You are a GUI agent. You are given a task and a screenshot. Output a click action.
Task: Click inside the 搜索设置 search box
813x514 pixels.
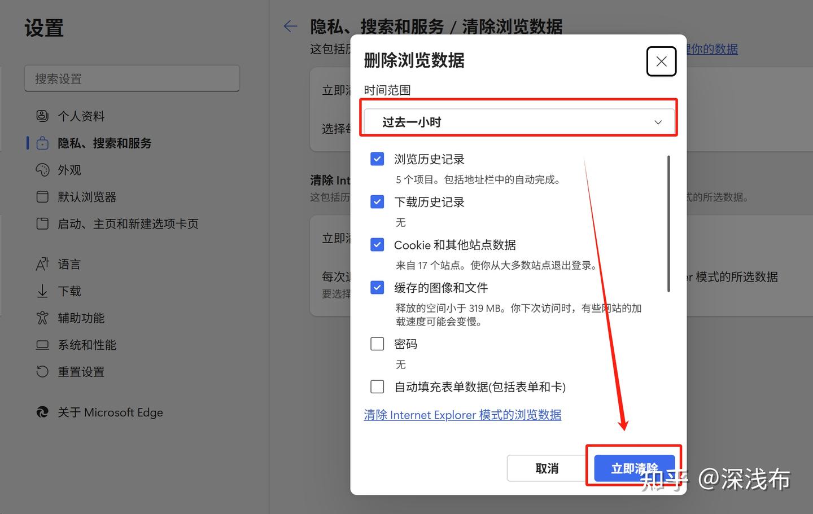(132, 78)
